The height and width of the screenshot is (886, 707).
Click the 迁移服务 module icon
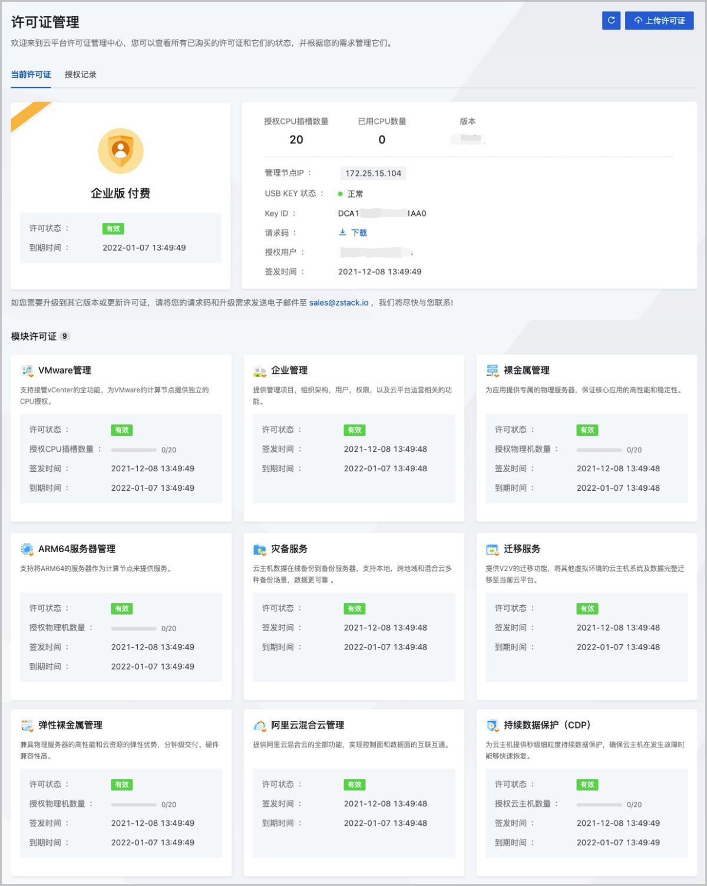492,549
